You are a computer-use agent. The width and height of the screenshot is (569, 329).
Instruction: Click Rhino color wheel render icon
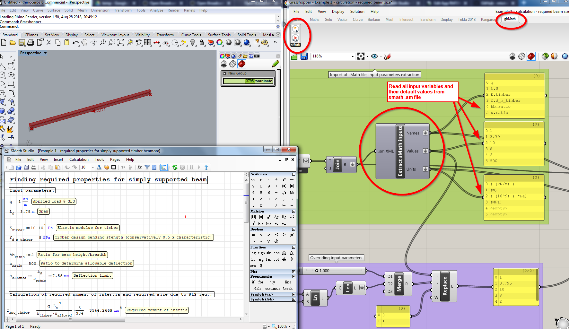pyautogui.click(x=220, y=42)
